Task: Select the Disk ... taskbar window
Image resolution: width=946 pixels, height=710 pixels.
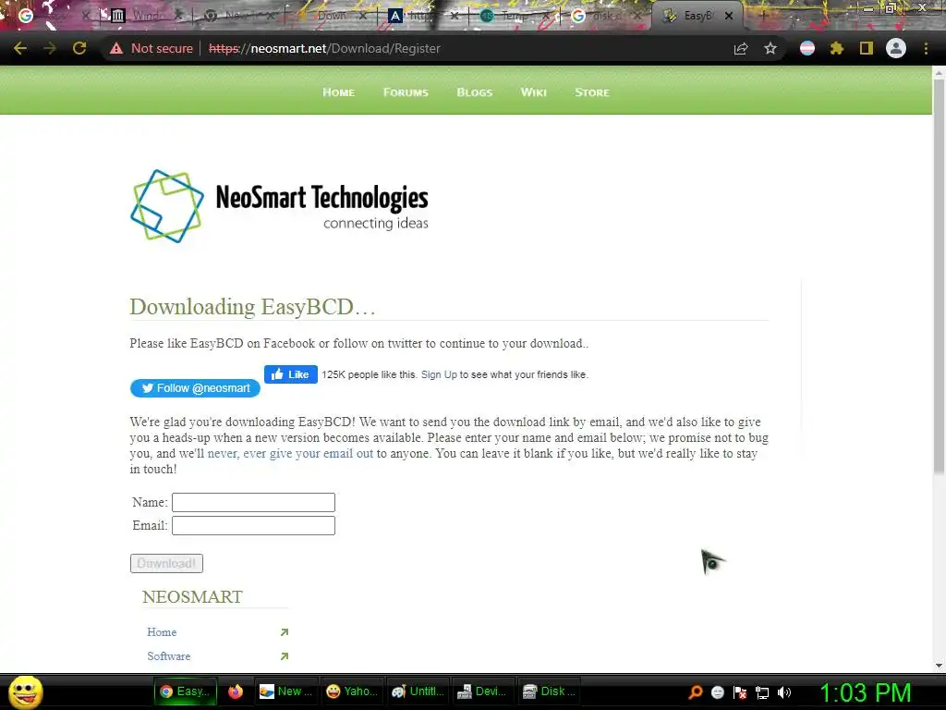Action: pos(549,692)
